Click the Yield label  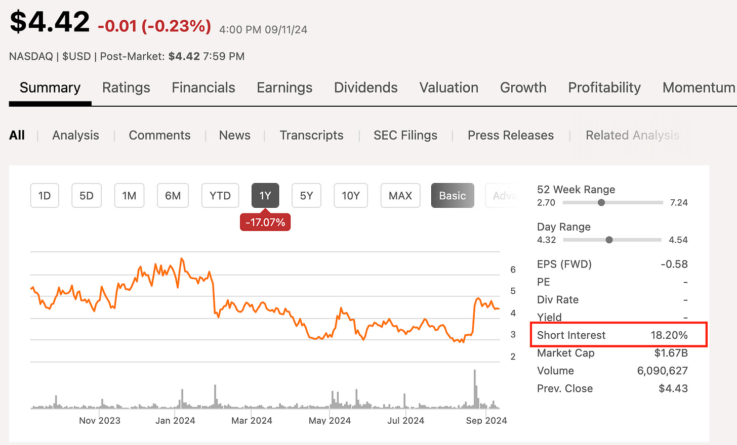coord(549,318)
